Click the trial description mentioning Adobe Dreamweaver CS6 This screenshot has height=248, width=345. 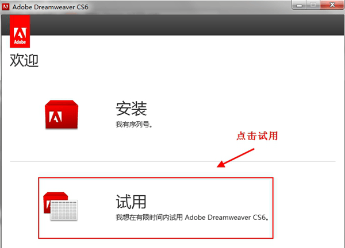point(192,218)
